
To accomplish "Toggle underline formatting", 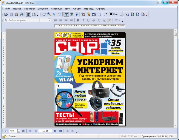I will click(x=88, y=20).
